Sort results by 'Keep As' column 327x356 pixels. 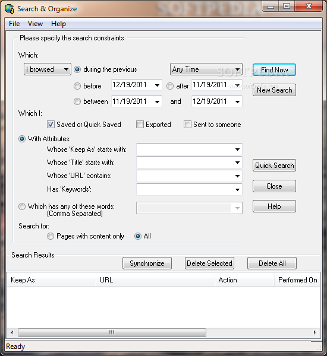pos(51,280)
